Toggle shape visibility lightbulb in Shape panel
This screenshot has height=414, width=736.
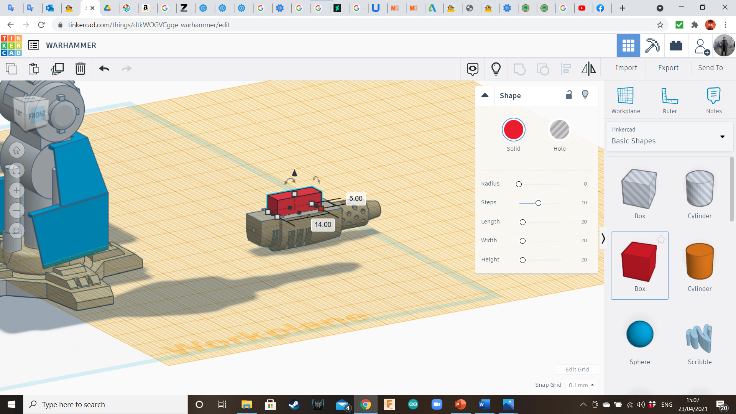[585, 95]
